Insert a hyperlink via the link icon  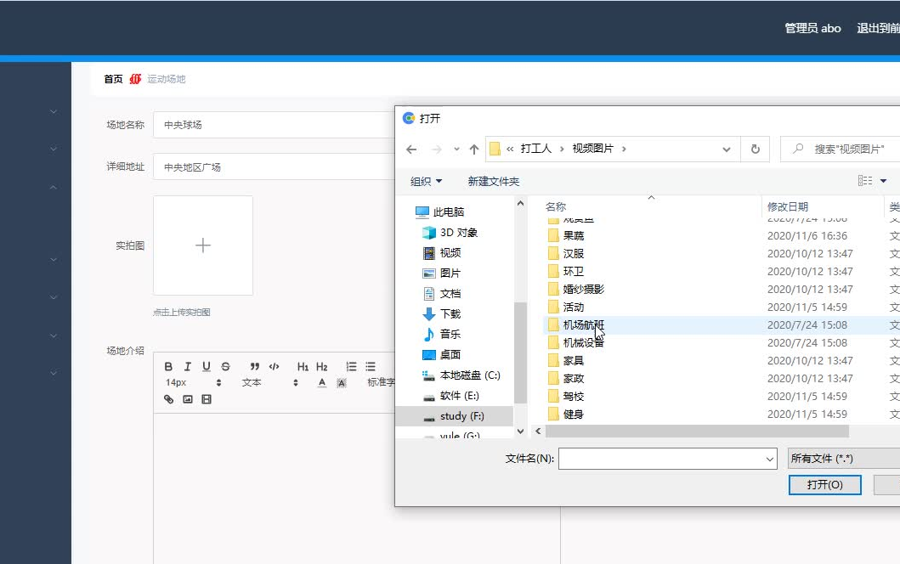169,398
